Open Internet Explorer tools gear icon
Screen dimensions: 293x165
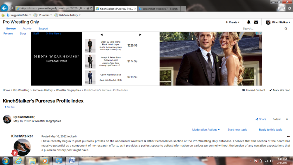click(x=289, y=8)
